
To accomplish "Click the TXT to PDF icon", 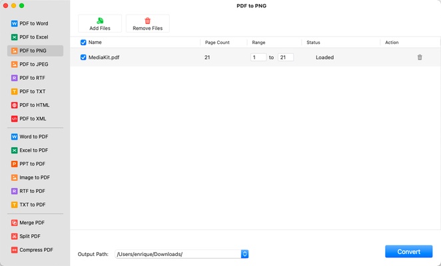I will (x=14, y=205).
